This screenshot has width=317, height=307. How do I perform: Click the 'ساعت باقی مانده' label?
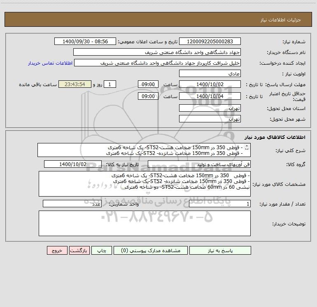[38, 84]
